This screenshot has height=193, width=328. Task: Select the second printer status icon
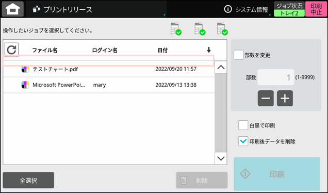[x=200, y=29]
